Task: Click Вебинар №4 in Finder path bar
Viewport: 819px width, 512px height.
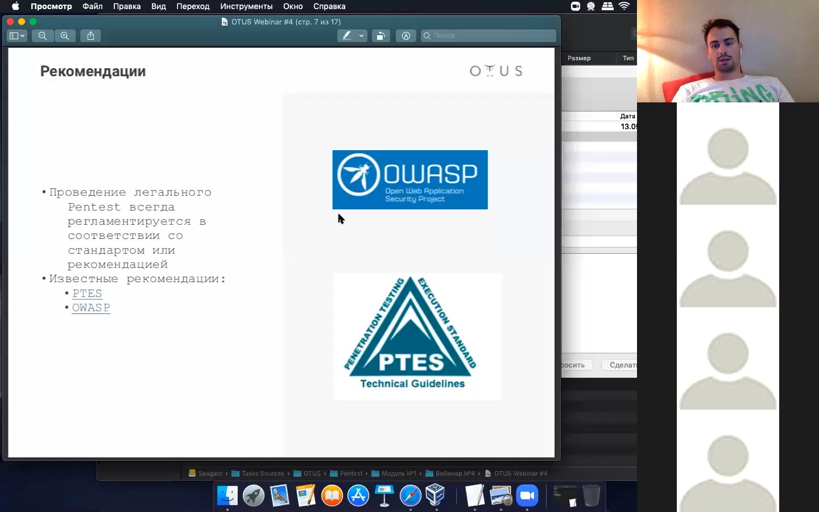Action: coord(450,473)
